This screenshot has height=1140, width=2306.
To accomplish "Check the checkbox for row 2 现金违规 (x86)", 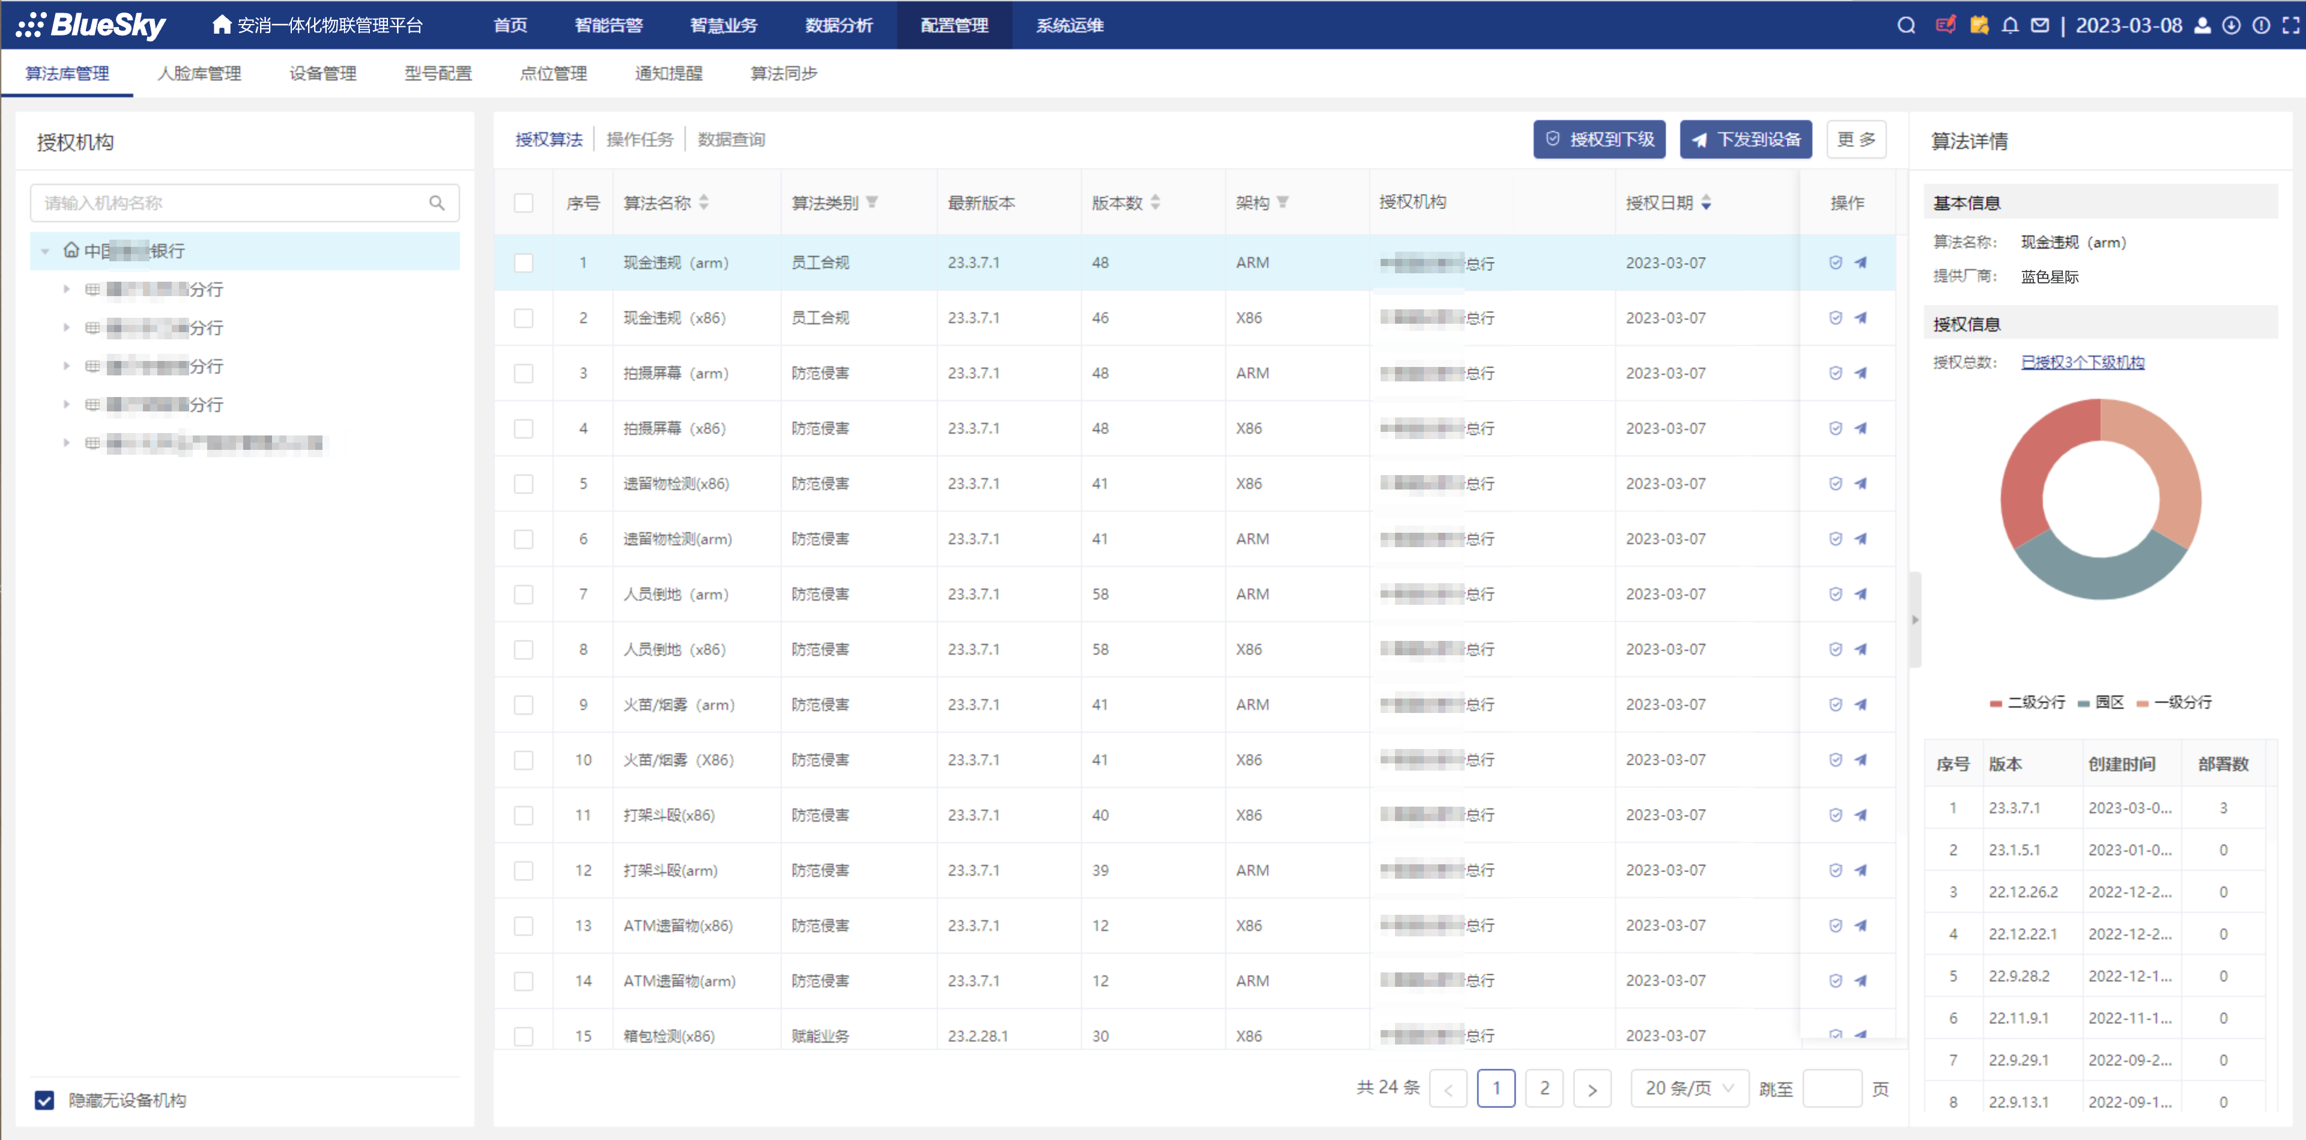I will 524,318.
